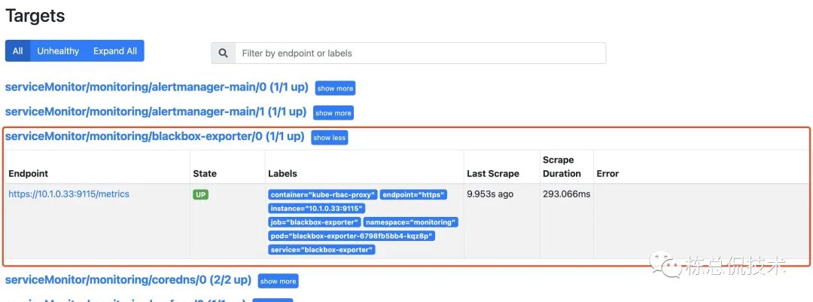Open the 10.1.0.33:9115/metrics endpoint link
This screenshot has width=813, height=302.
(69, 194)
